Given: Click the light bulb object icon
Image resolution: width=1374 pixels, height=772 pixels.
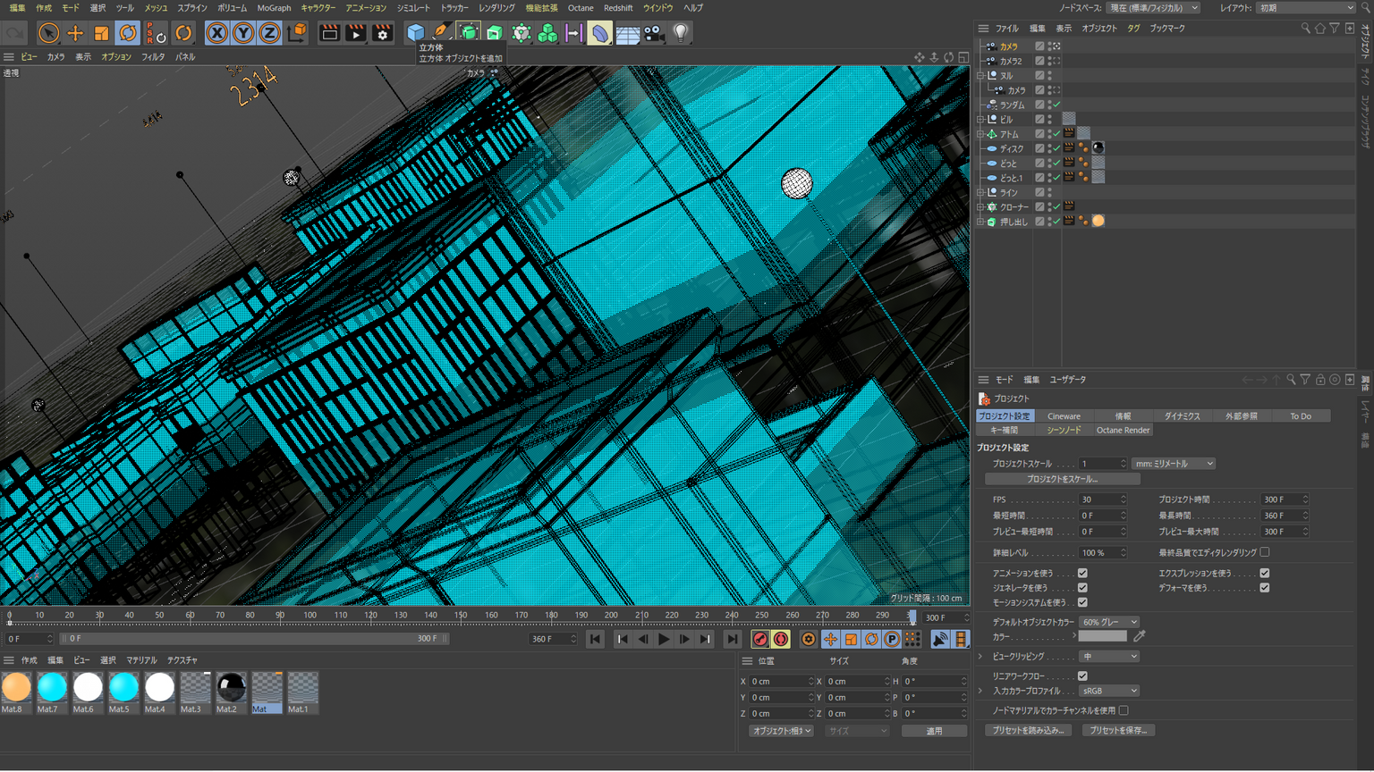Looking at the screenshot, I should (681, 33).
